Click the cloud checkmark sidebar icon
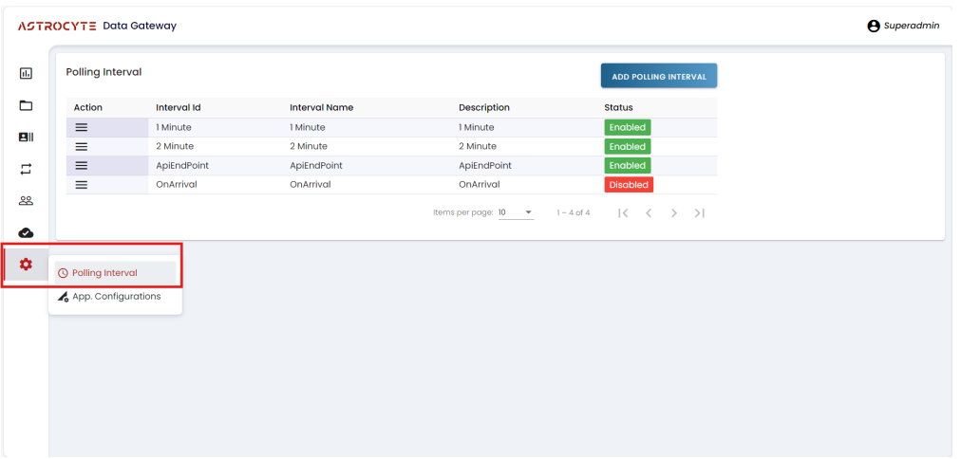 pos(26,232)
